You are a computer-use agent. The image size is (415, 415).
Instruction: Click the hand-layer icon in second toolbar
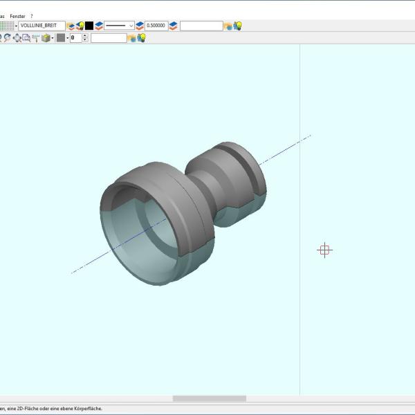pyautogui.click(x=132, y=38)
